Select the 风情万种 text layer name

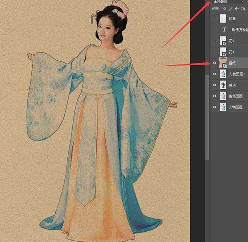(x=238, y=30)
